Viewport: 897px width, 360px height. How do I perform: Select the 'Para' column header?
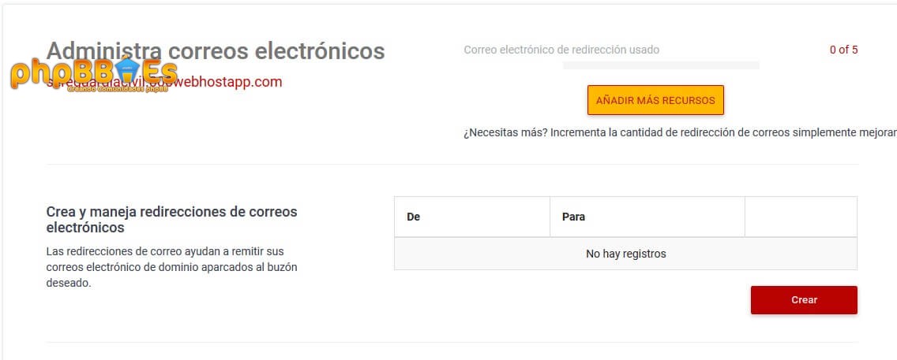tap(573, 217)
